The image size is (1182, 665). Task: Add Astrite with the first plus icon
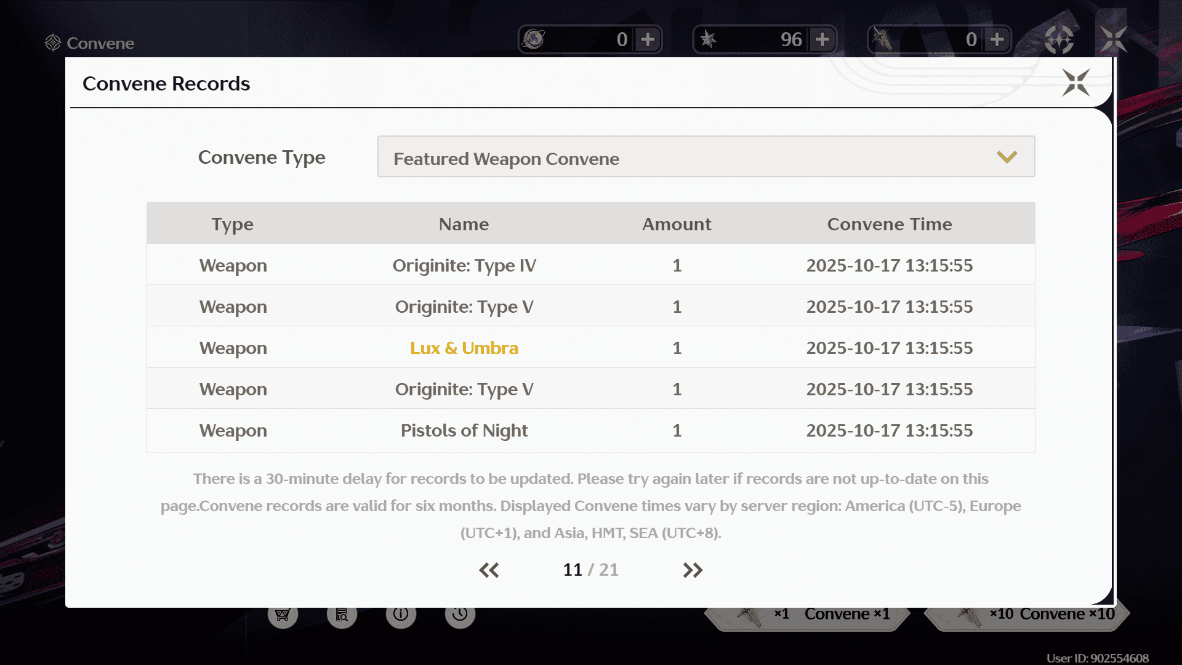tap(648, 39)
